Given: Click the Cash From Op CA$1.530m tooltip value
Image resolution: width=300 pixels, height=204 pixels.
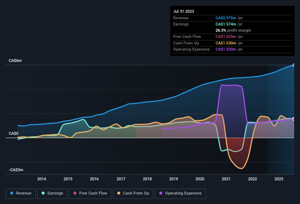Looking at the screenshot, I should coord(226,43).
